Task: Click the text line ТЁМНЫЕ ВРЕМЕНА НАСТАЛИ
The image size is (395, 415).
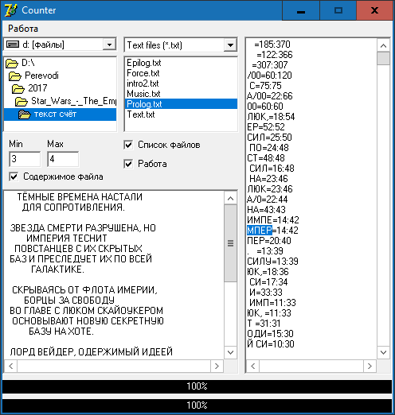Action: [80, 197]
